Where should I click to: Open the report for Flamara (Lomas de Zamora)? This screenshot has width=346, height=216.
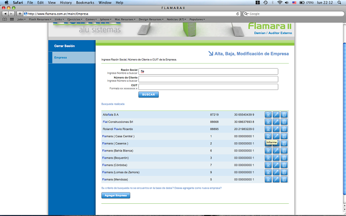point(268,172)
